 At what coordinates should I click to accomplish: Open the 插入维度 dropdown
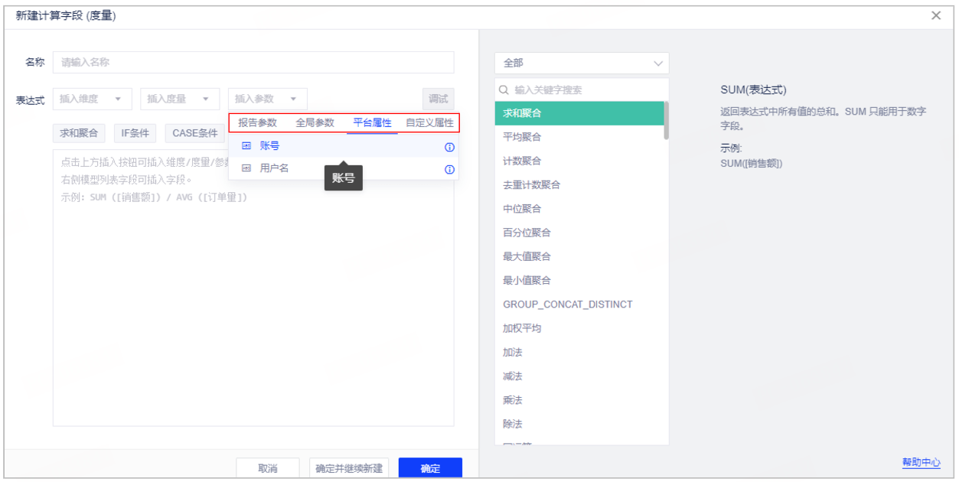tap(92, 99)
